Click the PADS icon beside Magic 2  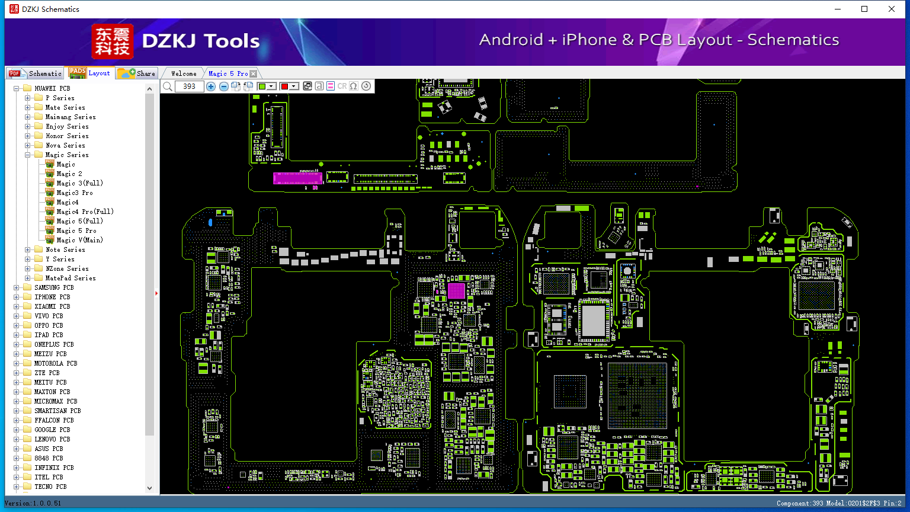[x=50, y=174]
